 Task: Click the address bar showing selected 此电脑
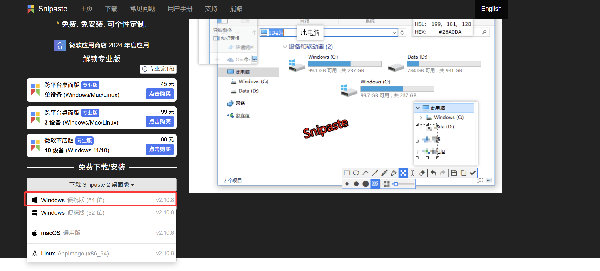pos(328,32)
